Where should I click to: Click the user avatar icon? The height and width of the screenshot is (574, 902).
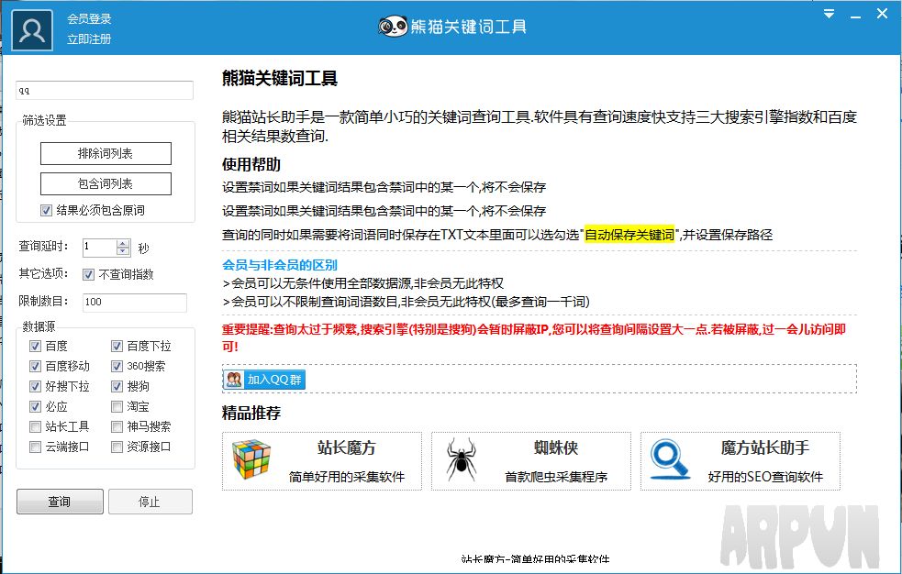tap(32, 28)
